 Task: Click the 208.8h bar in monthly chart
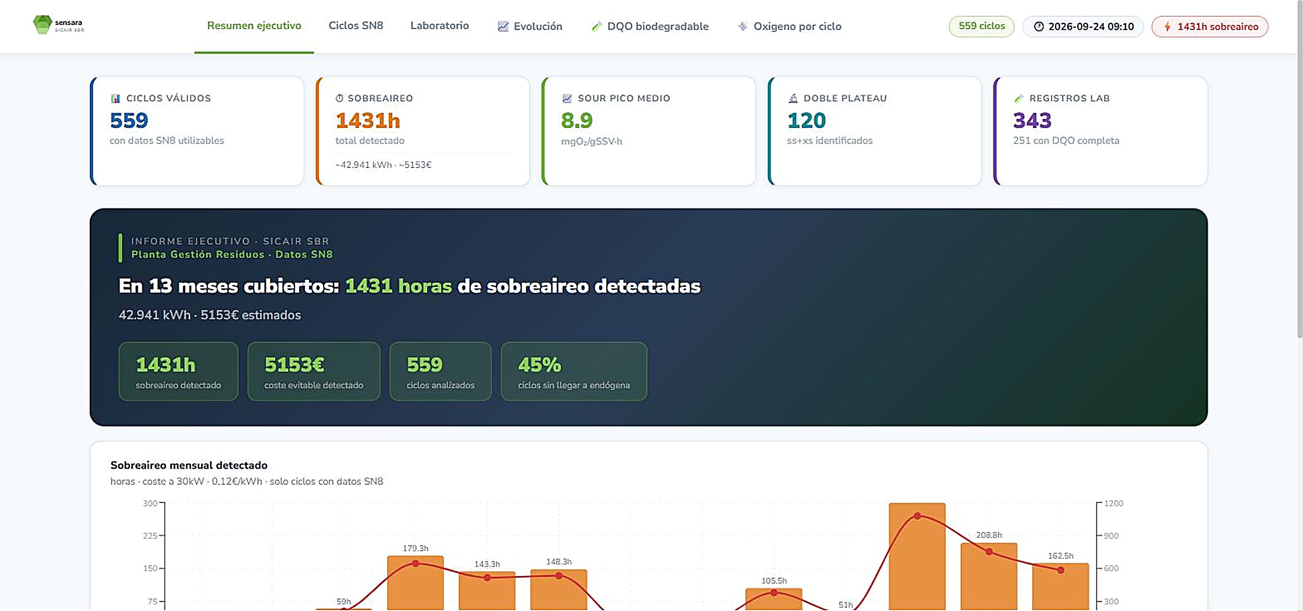point(989,577)
